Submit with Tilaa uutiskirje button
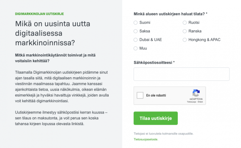The height and width of the screenshot is (148, 241). click(156, 118)
